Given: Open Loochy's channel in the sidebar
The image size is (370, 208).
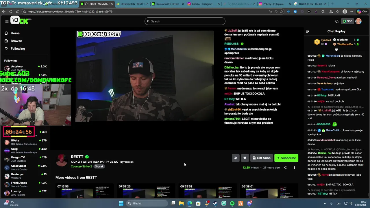Looking at the screenshot, I should pos(25,193).
